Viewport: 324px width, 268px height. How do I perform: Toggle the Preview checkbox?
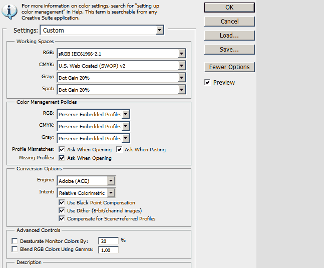click(x=207, y=82)
